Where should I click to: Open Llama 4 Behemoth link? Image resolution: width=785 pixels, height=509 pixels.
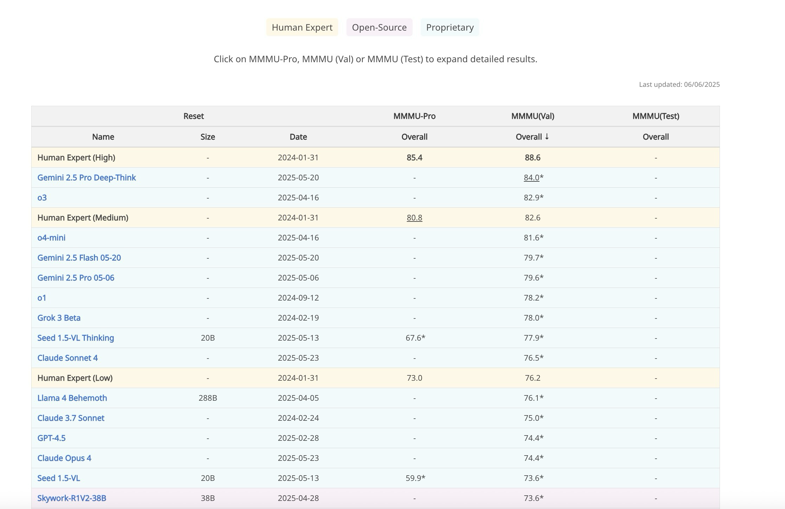(72, 398)
